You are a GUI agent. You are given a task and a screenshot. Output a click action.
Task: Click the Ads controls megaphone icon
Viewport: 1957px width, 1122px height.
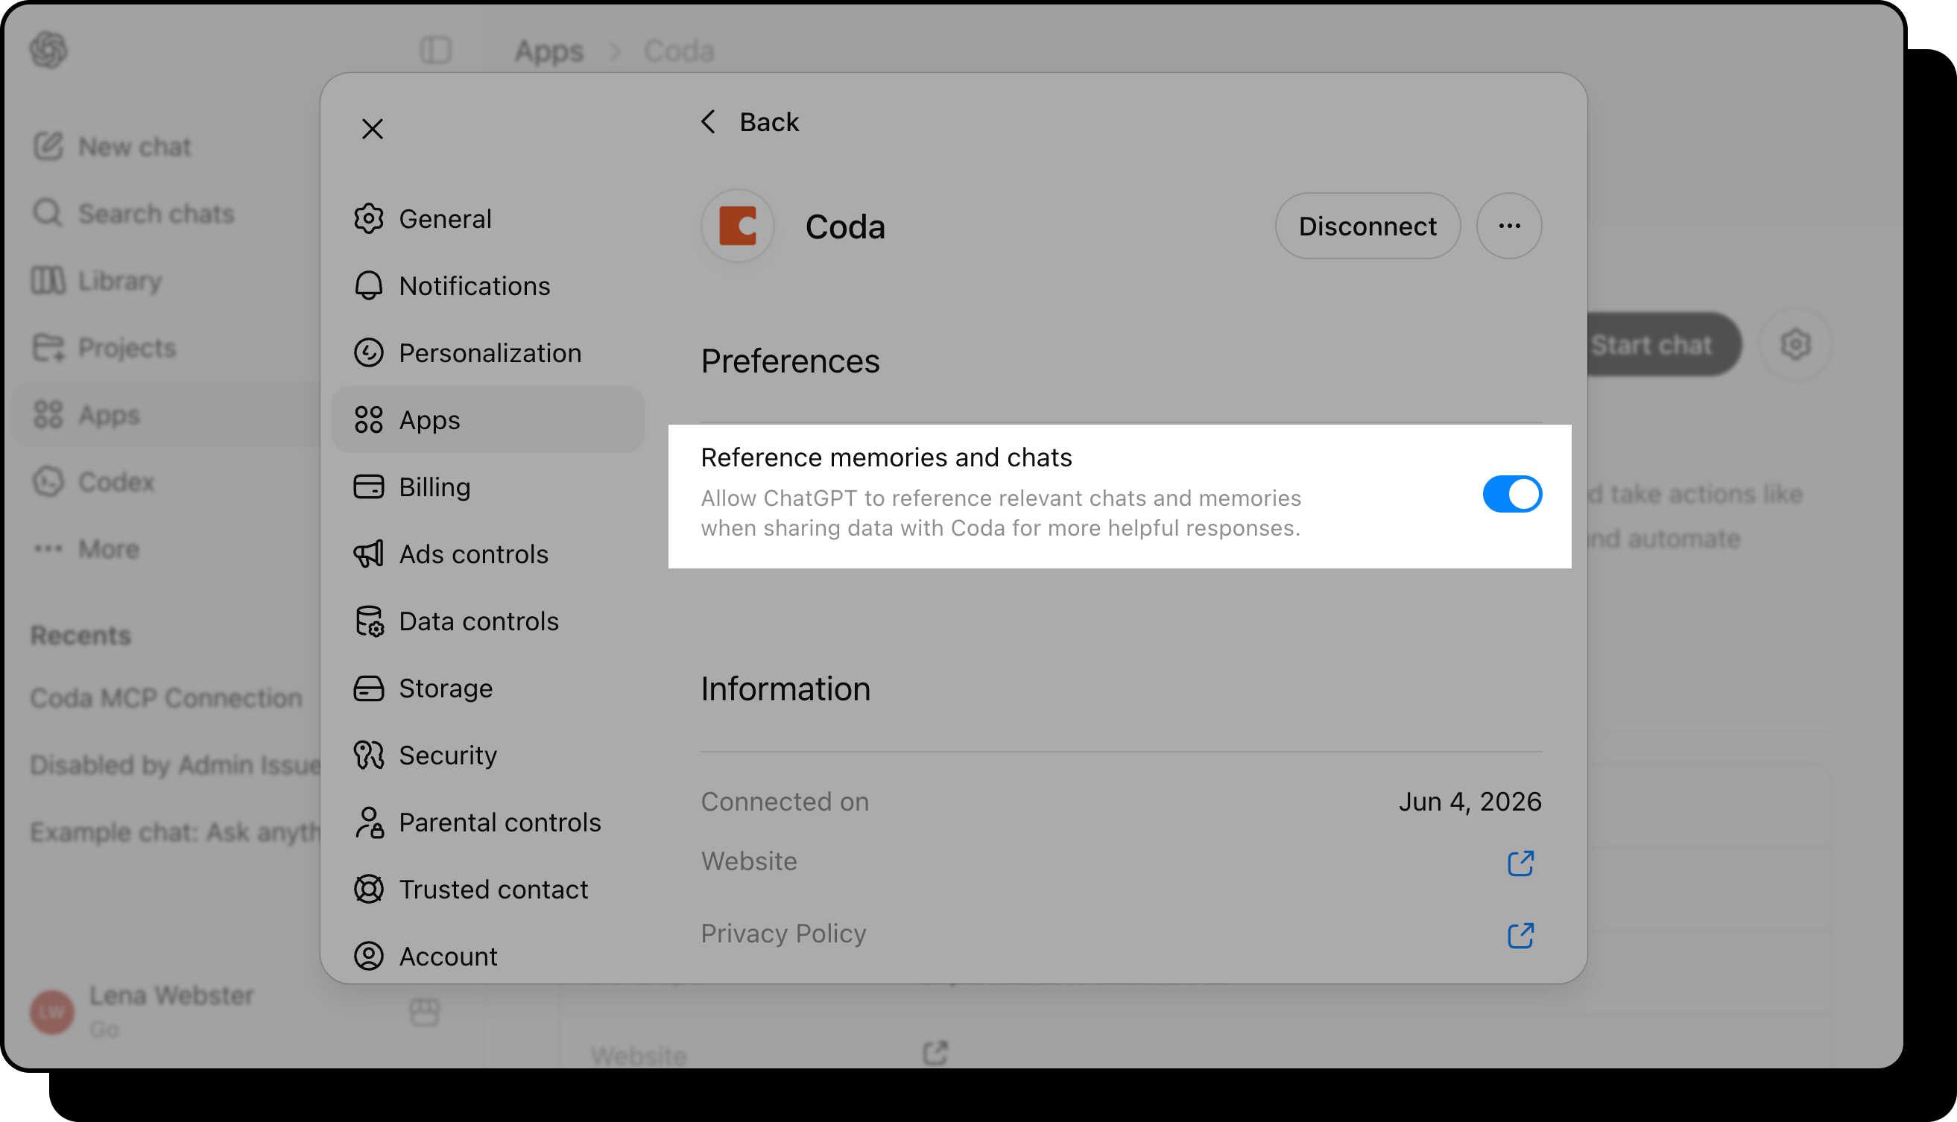click(x=368, y=554)
